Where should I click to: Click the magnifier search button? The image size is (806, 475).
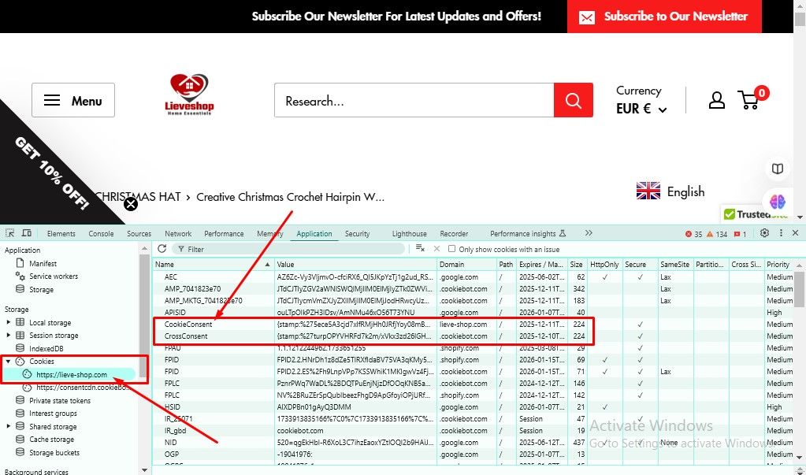(573, 100)
